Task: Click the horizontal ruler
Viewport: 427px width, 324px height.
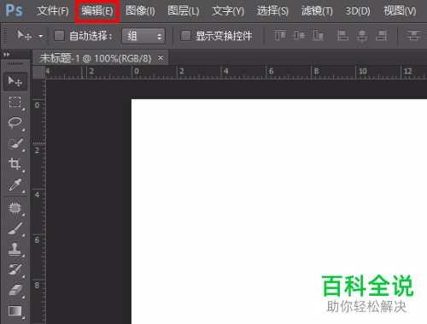Action: pos(236,72)
